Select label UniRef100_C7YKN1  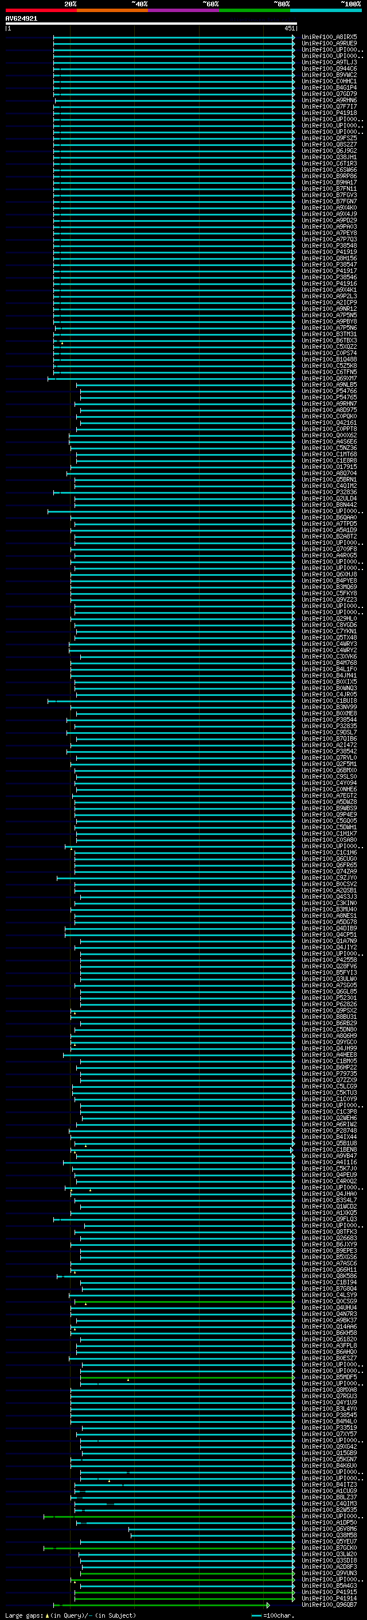click(x=329, y=632)
